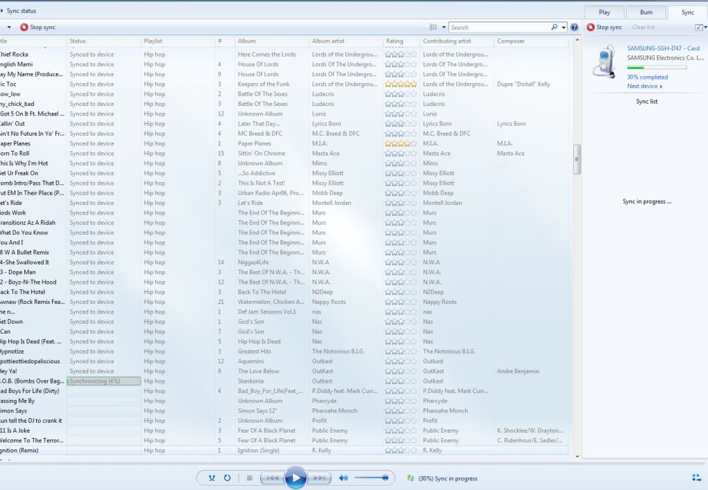The width and height of the screenshot is (708, 490).
Task: Sort by the Composer column header
Action: (531, 41)
